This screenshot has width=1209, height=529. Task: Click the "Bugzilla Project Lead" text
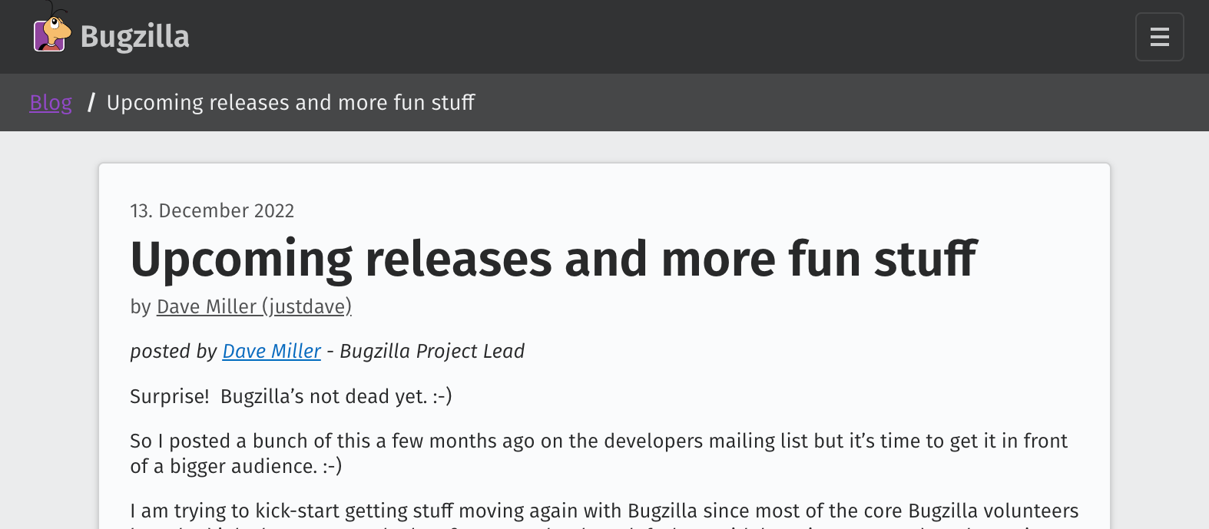click(x=432, y=352)
